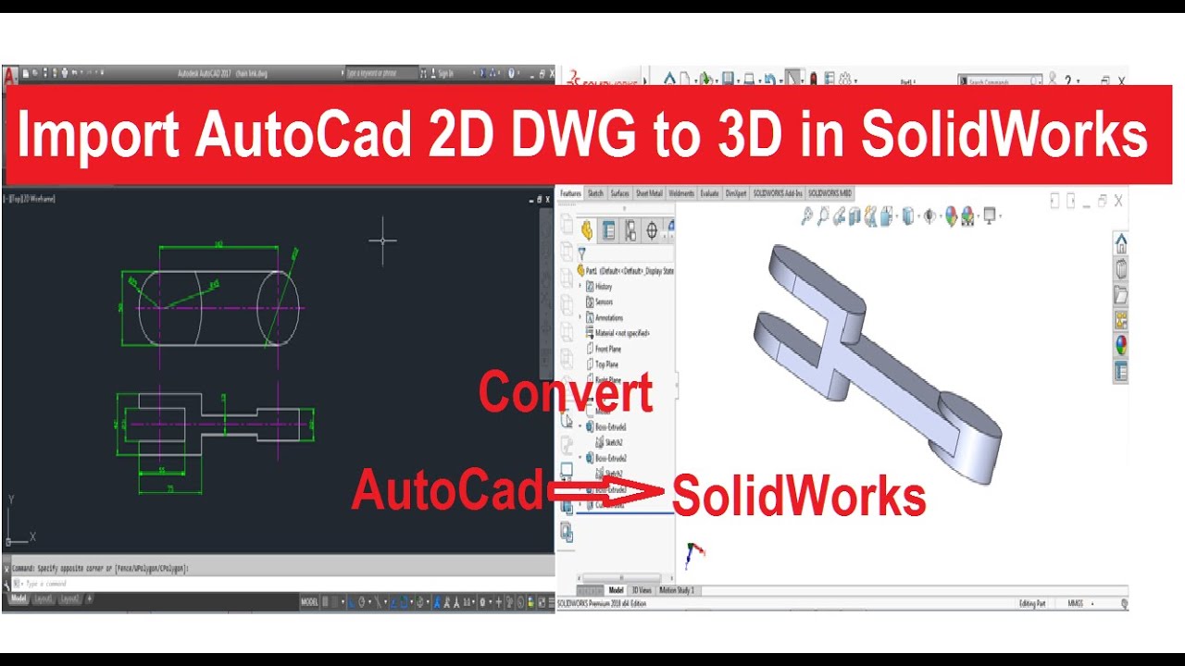Open File Explorer folder icon in task pane

pos(1121,295)
